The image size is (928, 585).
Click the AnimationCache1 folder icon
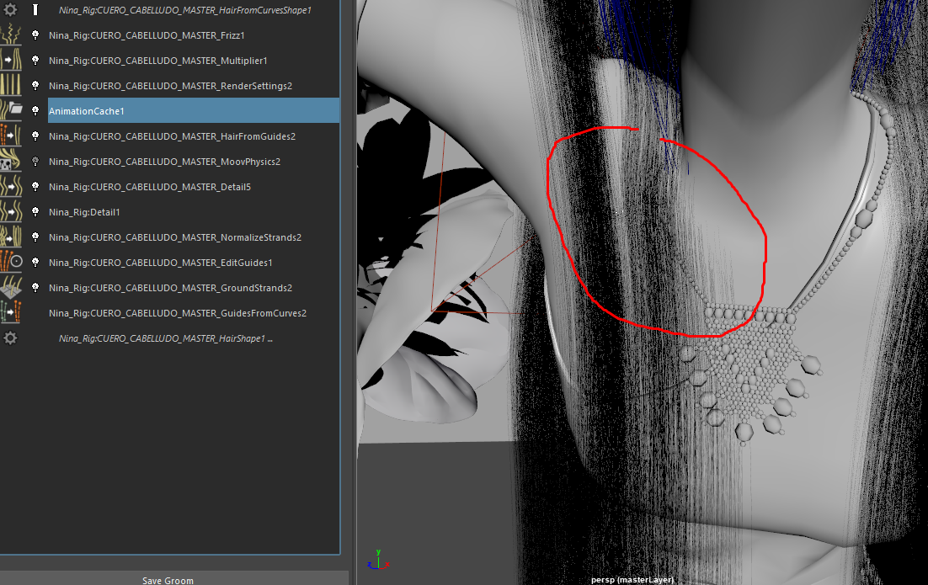(11, 110)
